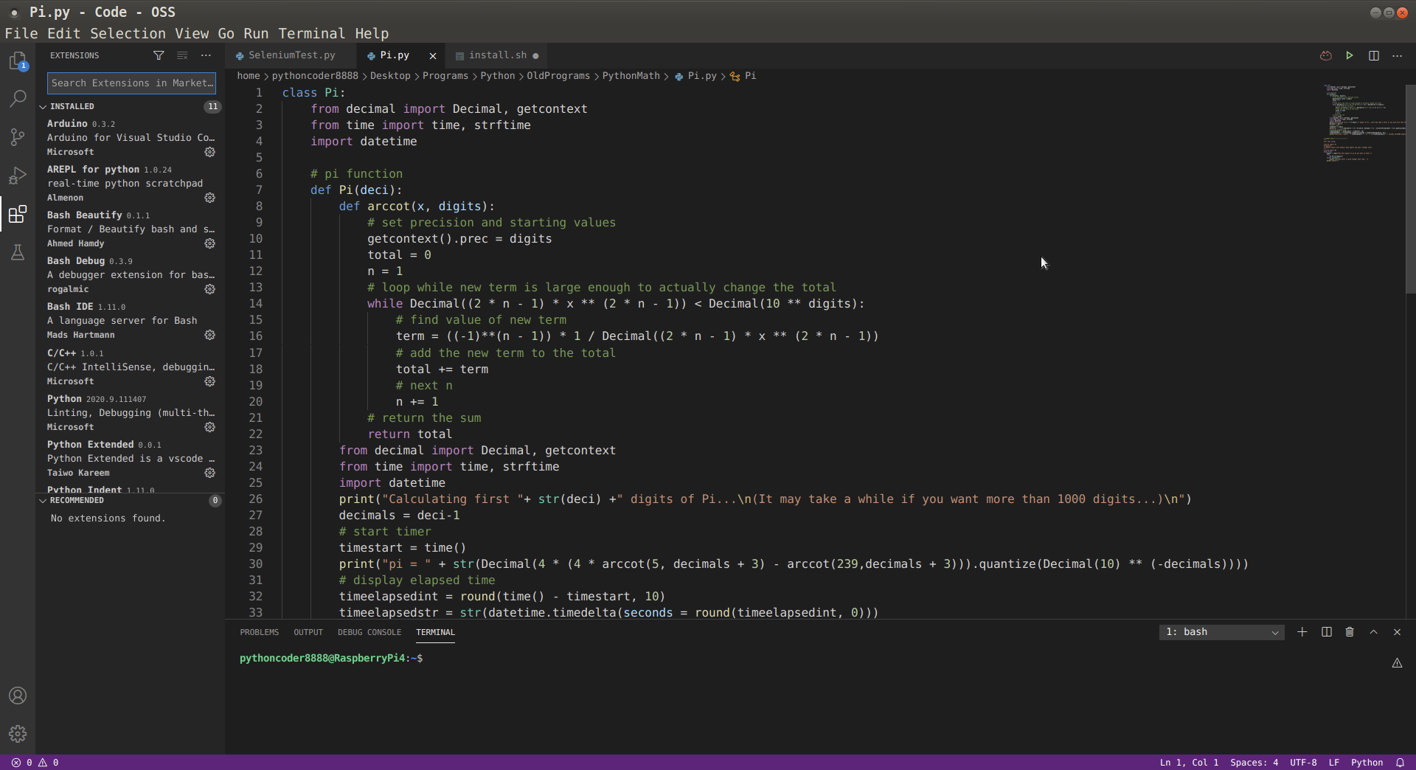
Task: Close the Pi.py editor tab
Action: pyautogui.click(x=433, y=56)
